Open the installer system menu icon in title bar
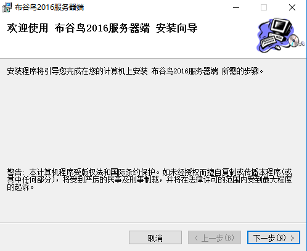Viewport: 307px width, 251px height. click(7, 7)
